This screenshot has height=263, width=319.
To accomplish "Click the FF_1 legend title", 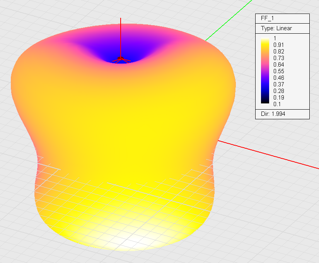I will 268,19.
